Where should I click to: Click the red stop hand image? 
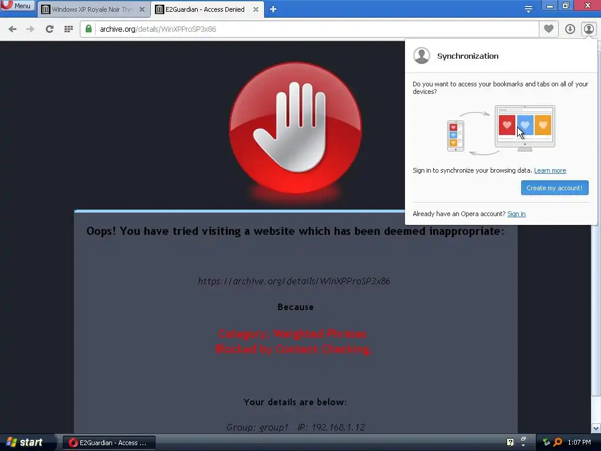point(295,127)
